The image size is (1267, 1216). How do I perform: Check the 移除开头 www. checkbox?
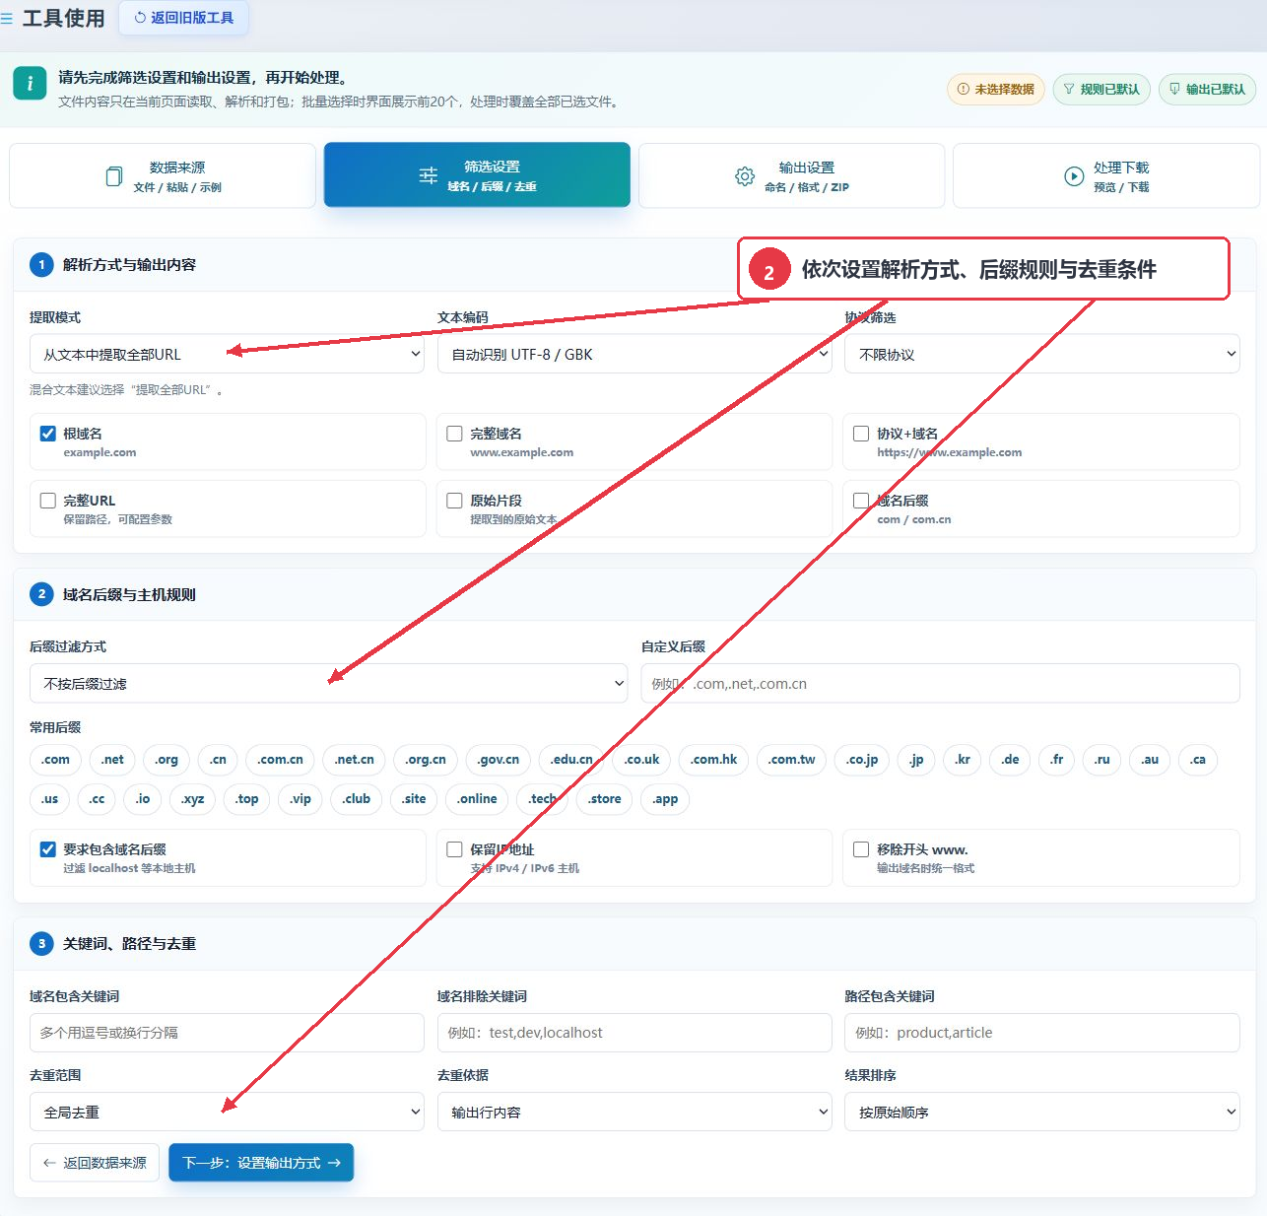coord(861,849)
